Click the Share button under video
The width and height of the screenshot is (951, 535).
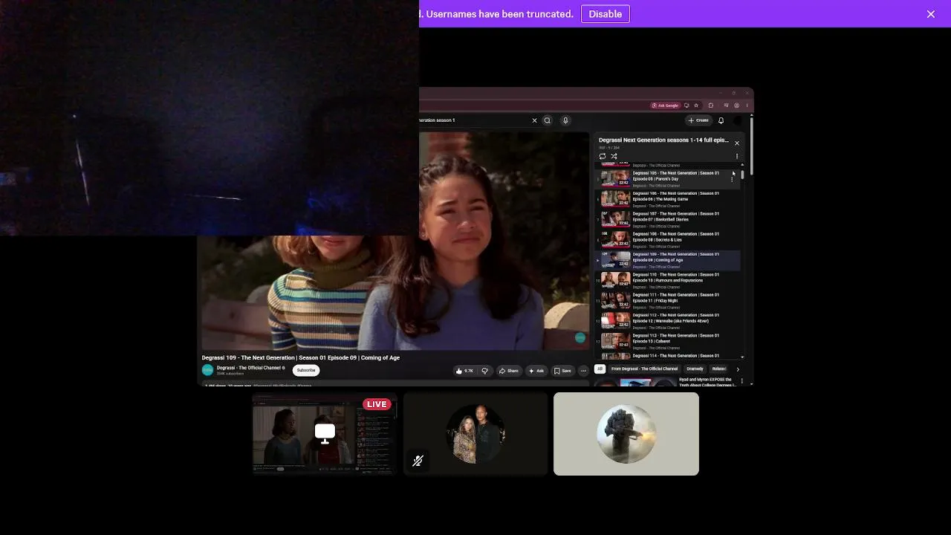pyautogui.click(x=509, y=371)
